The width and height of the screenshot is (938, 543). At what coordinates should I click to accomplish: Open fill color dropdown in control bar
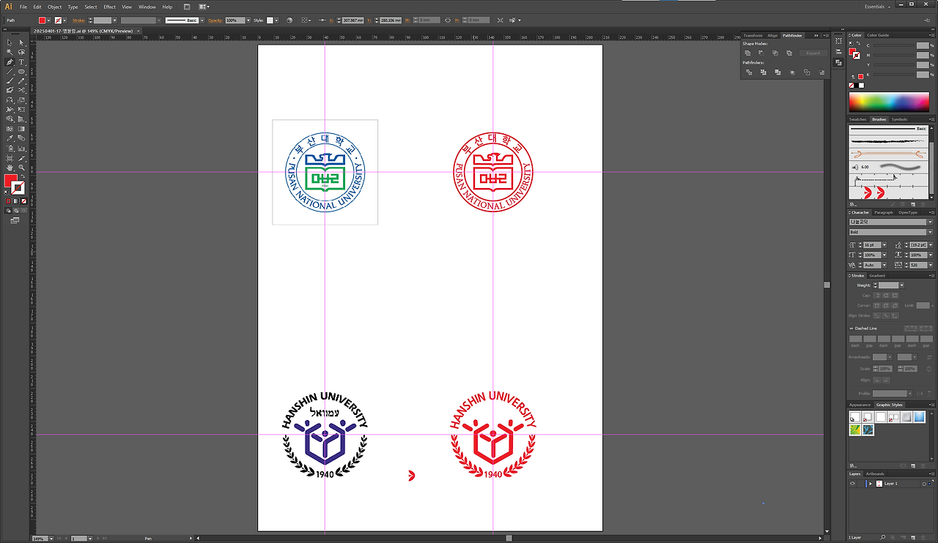[x=49, y=20]
